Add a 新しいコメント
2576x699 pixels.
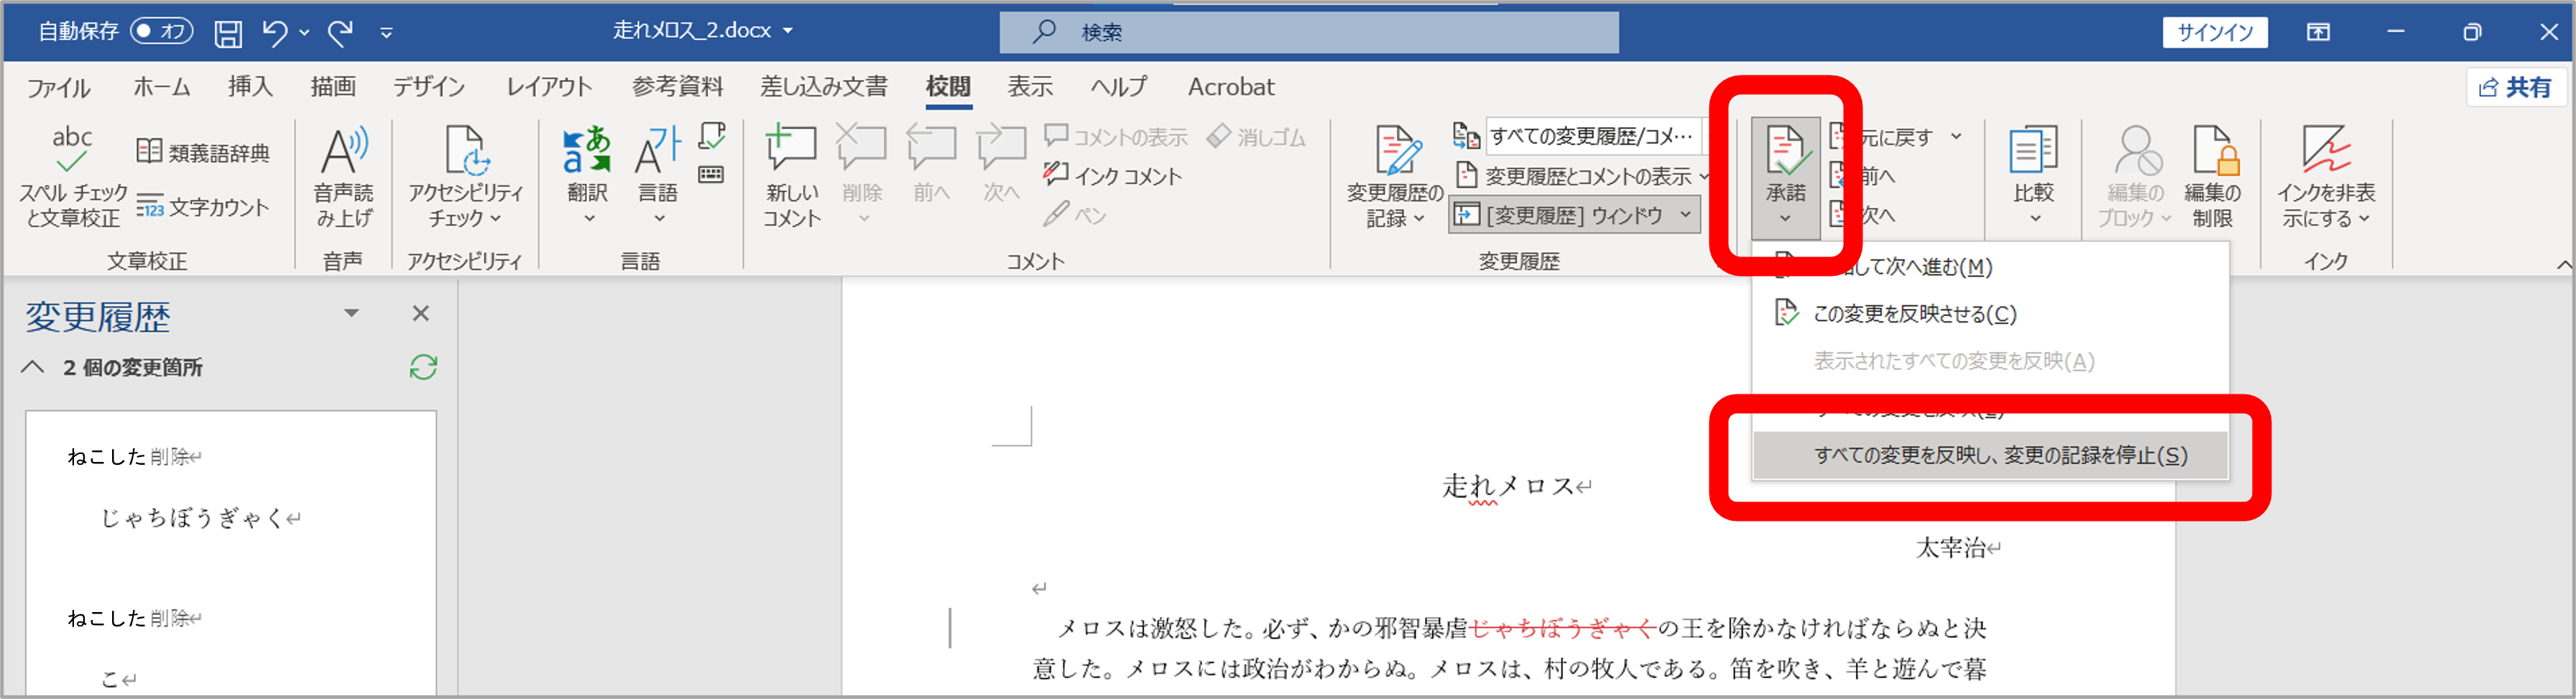point(792,176)
